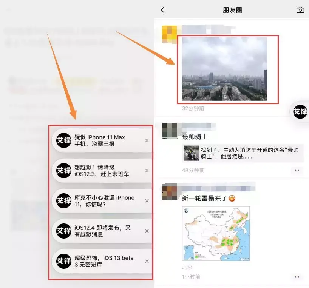Screen dimensions: 309x288
Task: Click the 艾锋 logo on the iOS 13 beta notification
Action: (63, 261)
